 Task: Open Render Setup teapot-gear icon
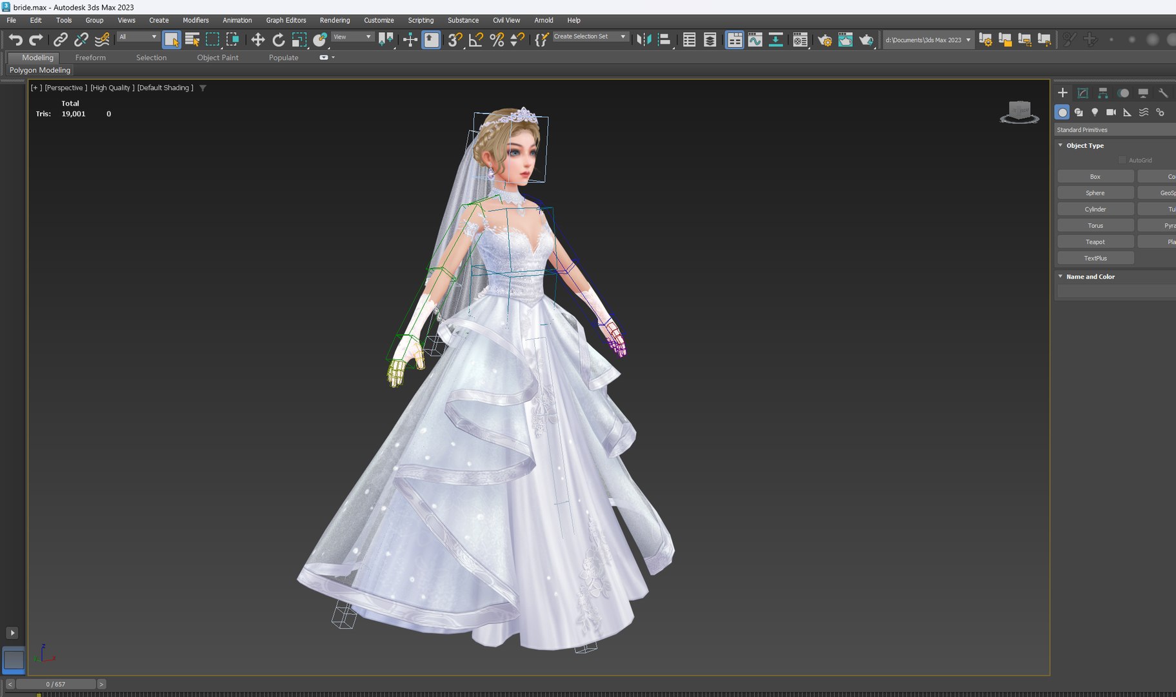[x=824, y=40]
